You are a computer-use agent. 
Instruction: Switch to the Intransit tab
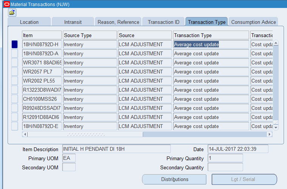pos(73,22)
